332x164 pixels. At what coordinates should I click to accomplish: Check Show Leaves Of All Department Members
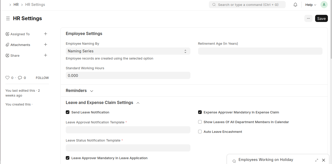coord(200,122)
